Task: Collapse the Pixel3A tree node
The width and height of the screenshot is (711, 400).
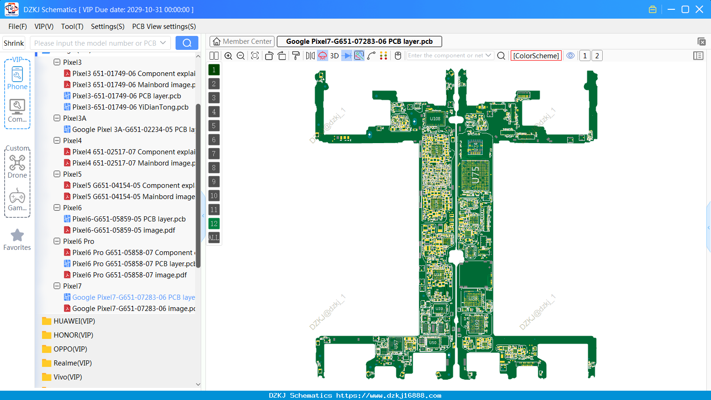Action: (x=57, y=118)
